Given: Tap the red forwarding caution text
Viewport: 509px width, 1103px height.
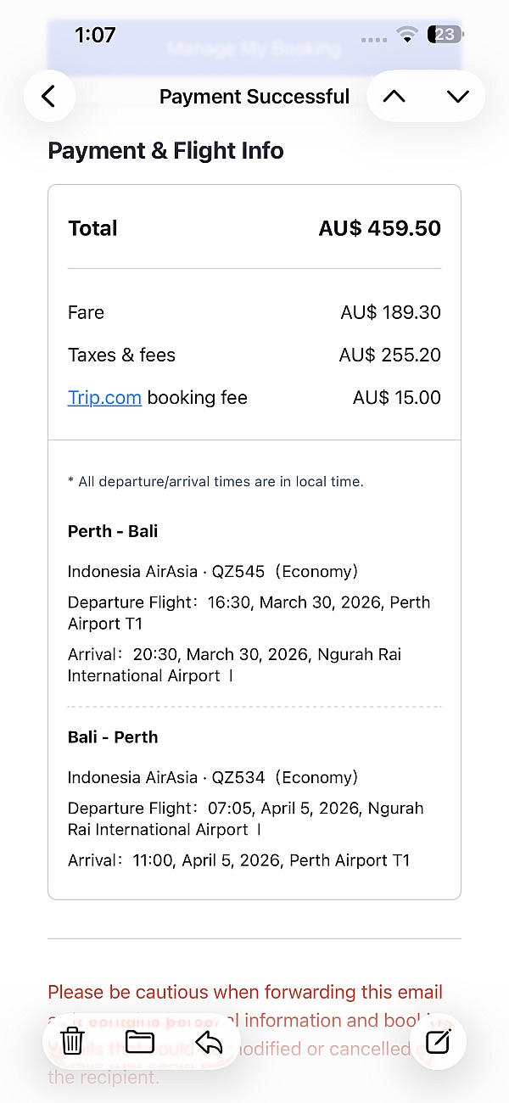Looking at the screenshot, I should click(x=245, y=992).
